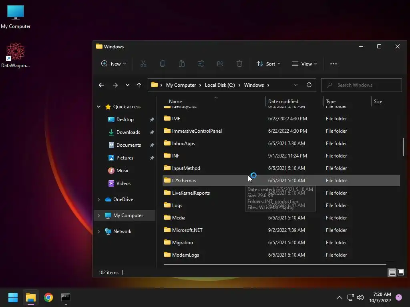
Task: Open recent locations dropdown arrow
Action: pos(127,85)
